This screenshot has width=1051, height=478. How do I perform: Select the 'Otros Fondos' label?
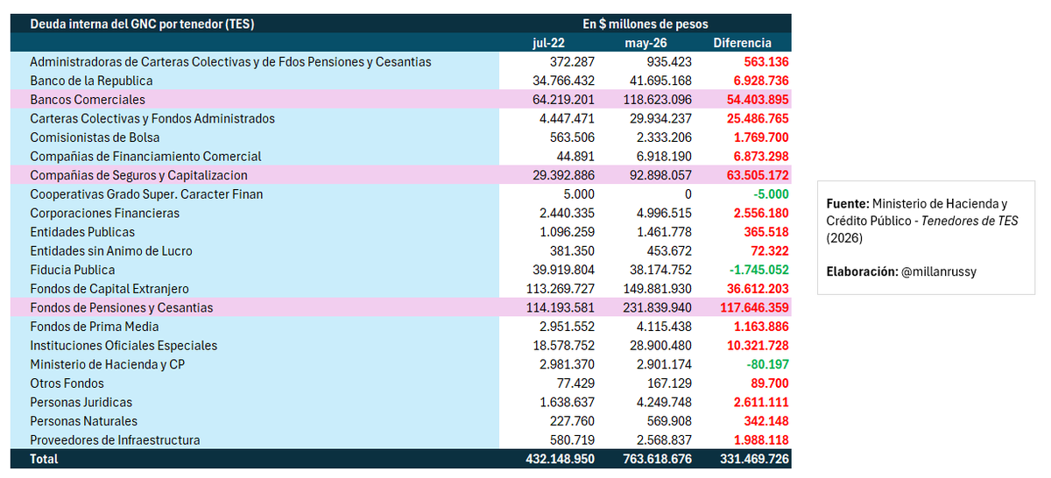[x=67, y=383]
